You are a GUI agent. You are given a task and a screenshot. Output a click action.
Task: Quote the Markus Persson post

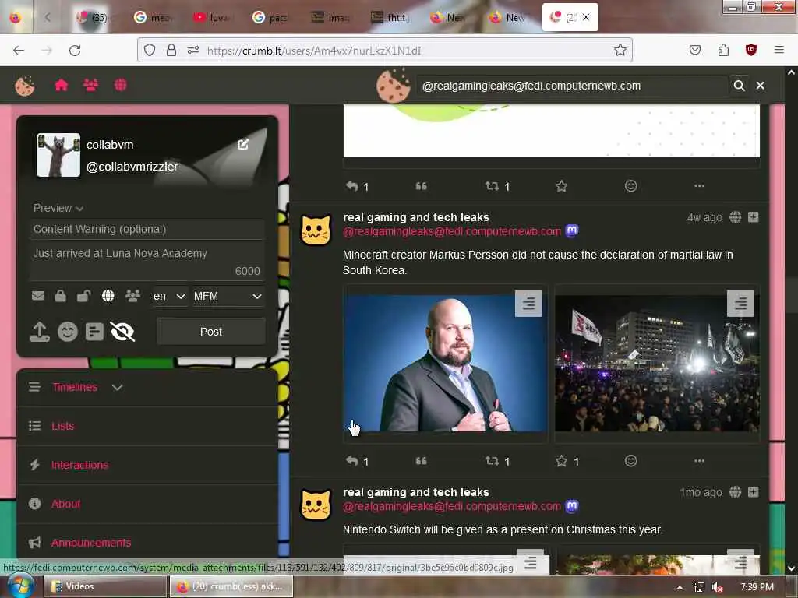421,461
